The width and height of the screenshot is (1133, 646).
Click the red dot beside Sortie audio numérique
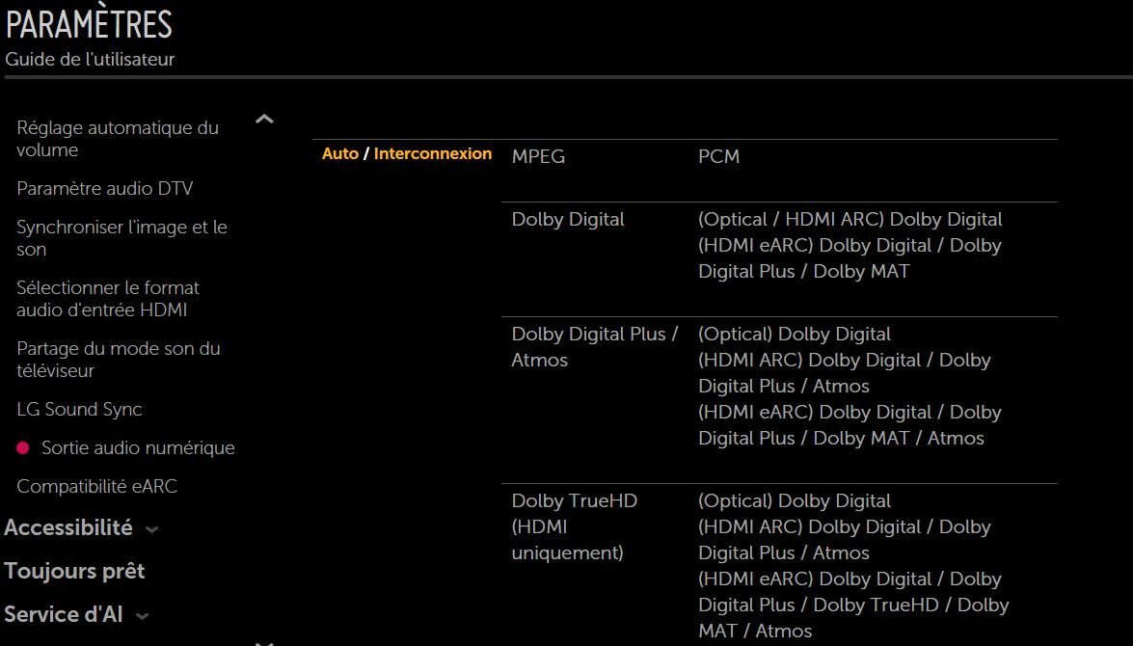[x=23, y=448]
